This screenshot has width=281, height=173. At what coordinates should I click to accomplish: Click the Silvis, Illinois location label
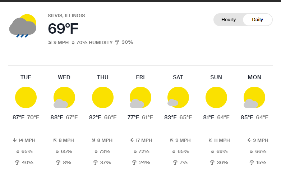point(66,16)
